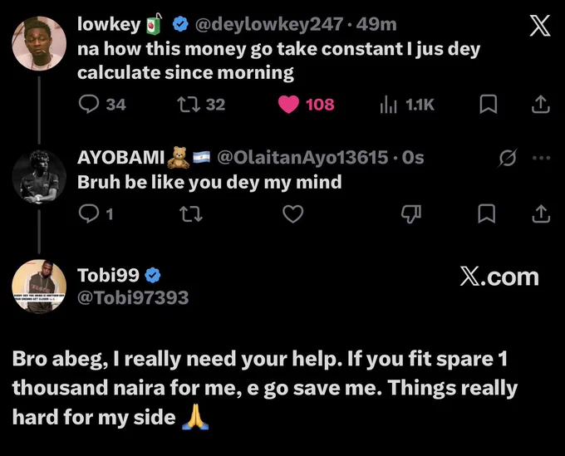Bookmark AYOBAMI's reply
565x456 pixels.
[x=486, y=213]
